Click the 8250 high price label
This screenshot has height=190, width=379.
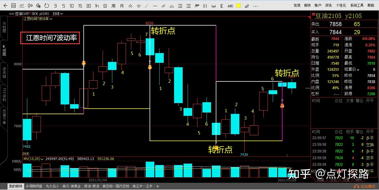pos(150,23)
